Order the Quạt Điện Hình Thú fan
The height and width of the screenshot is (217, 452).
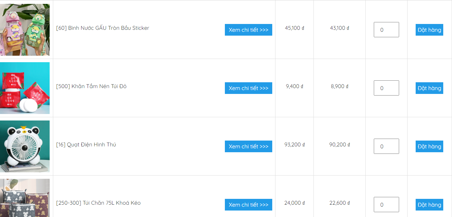pyautogui.click(x=429, y=146)
